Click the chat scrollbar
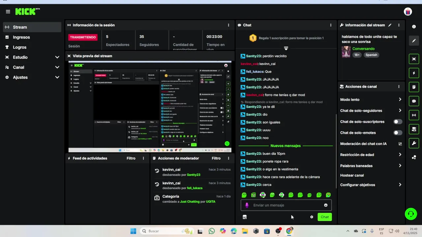 point(336,151)
